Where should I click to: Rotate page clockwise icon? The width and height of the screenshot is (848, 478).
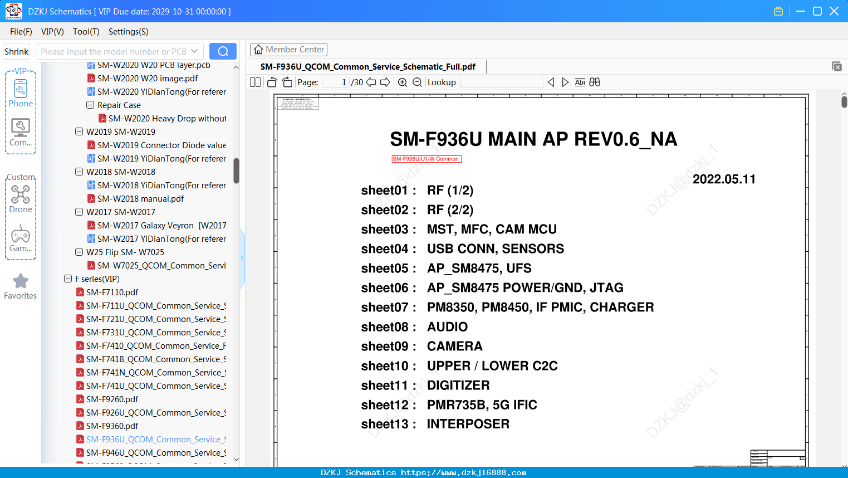(287, 82)
